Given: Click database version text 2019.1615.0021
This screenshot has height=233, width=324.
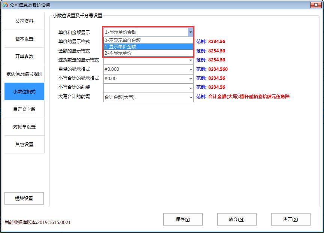Looking at the screenshot, I should click(x=54, y=223).
